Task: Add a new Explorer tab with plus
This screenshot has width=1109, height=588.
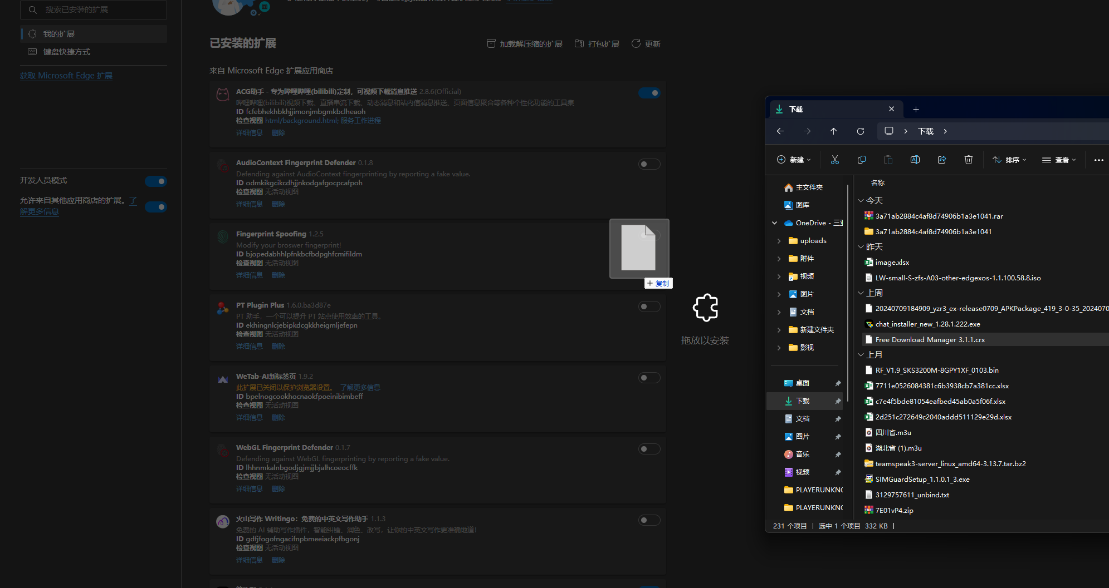Action: [916, 109]
